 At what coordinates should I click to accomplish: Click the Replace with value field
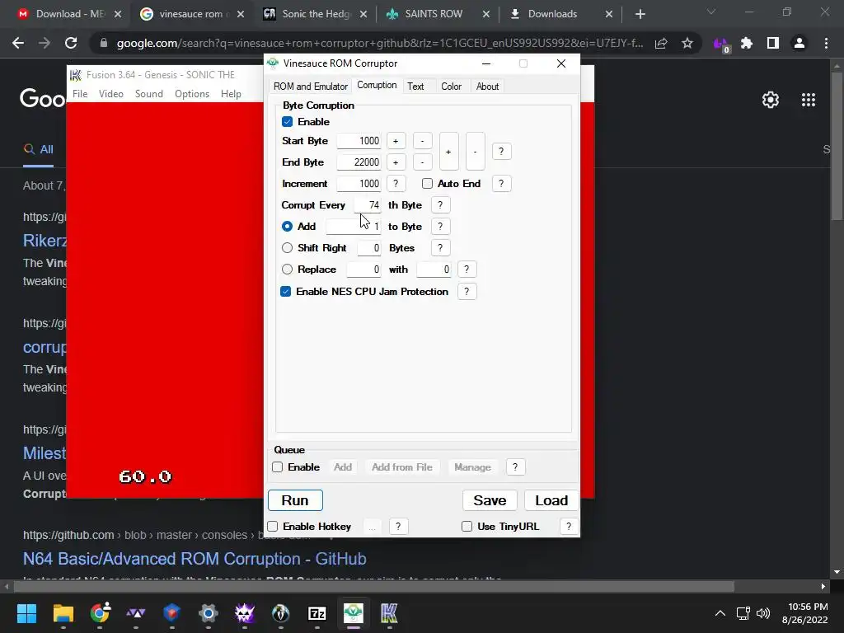point(434,270)
